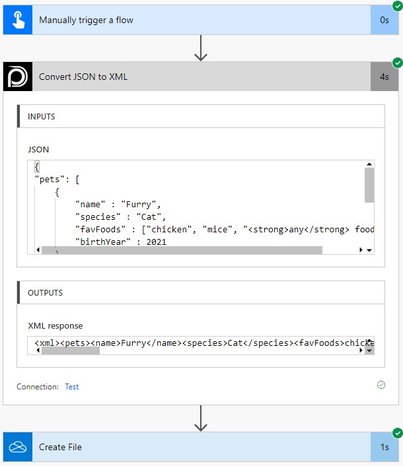
Task: Expand the Manually trigger a flow step
Action: tap(198, 20)
